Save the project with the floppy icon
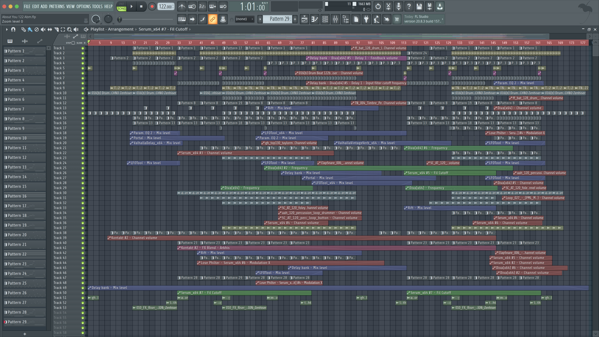The width and height of the screenshot is (599, 337). click(x=419, y=6)
